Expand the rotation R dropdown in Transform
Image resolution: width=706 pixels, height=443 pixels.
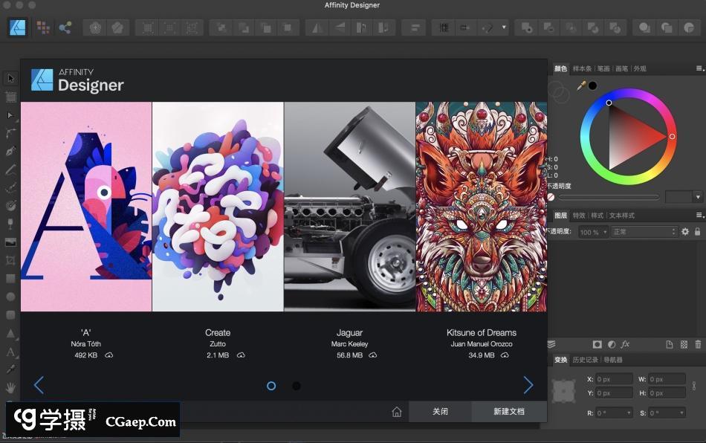[628, 413]
